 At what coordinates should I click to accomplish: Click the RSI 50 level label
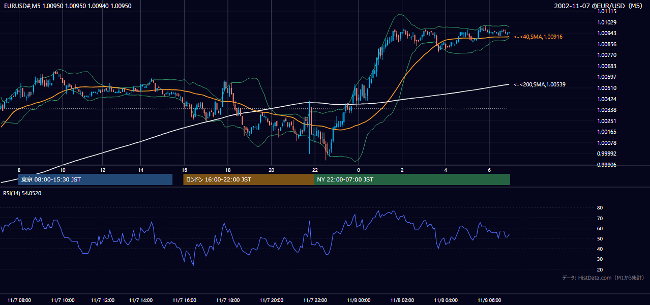tap(600, 238)
